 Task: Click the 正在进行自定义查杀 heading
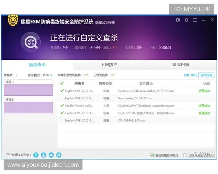coord(84,38)
